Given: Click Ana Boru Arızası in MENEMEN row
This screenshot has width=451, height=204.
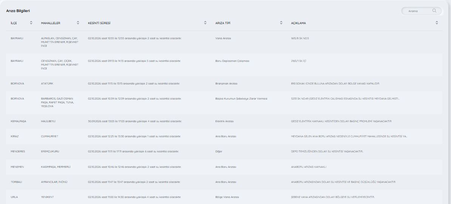Looking at the screenshot, I should 226,167.
